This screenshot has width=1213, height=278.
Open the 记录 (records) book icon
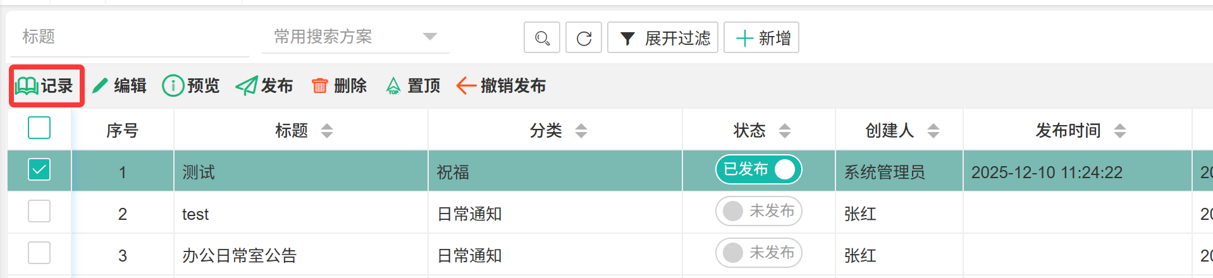27,86
